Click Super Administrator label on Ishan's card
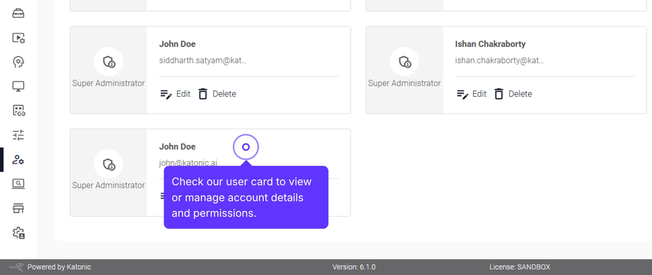The width and height of the screenshot is (652, 275). pos(404,83)
